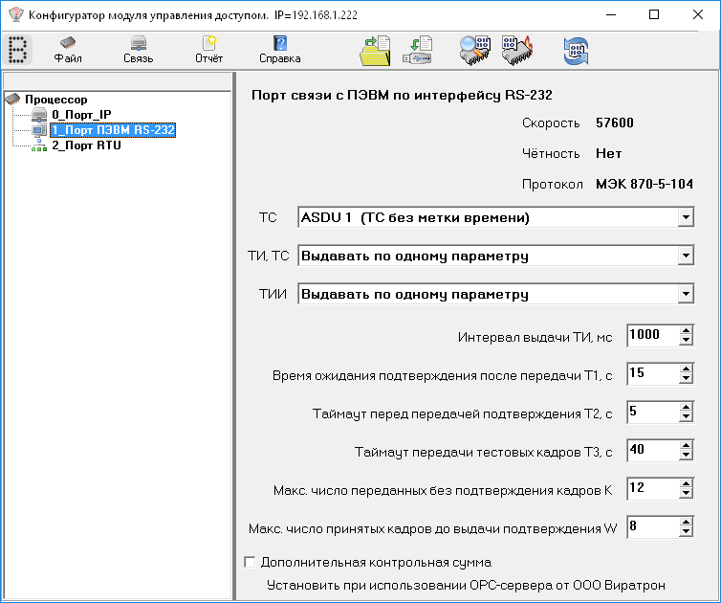Screen dimensions: 721x603
Task: Click the open folder configuration icon
Action: (375, 50)
